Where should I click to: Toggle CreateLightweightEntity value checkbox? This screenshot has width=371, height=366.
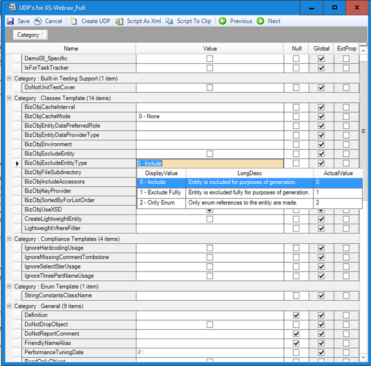click(x=210, y=219)
